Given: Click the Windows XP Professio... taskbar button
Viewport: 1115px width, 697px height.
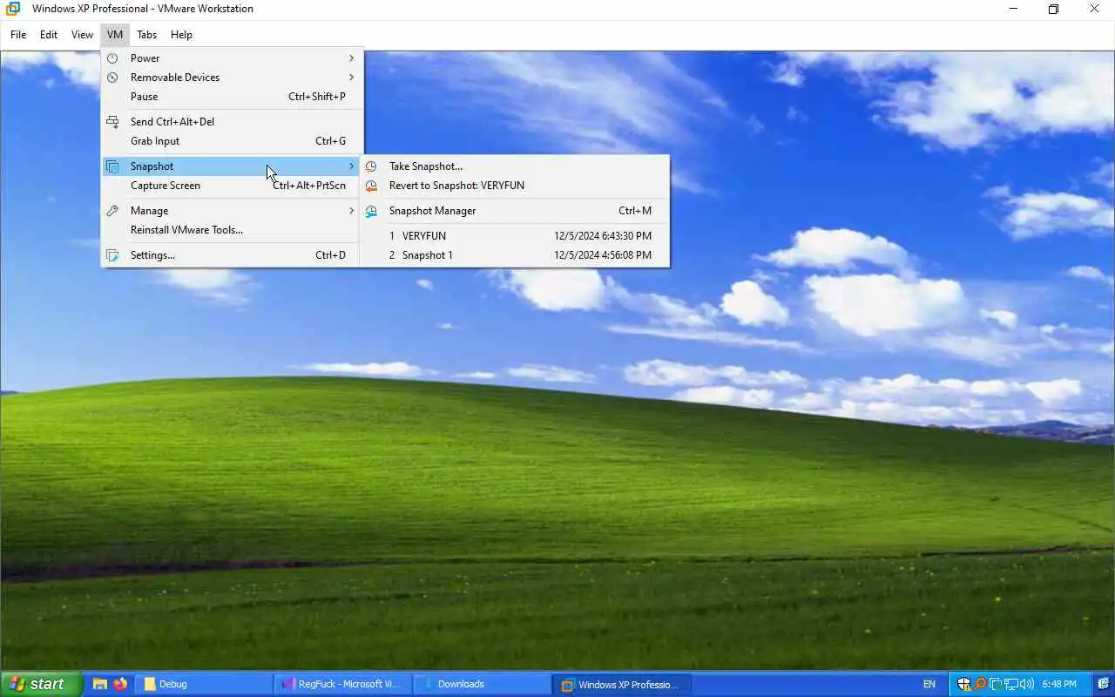Looking at the screenshot, I should coord(622,684).
